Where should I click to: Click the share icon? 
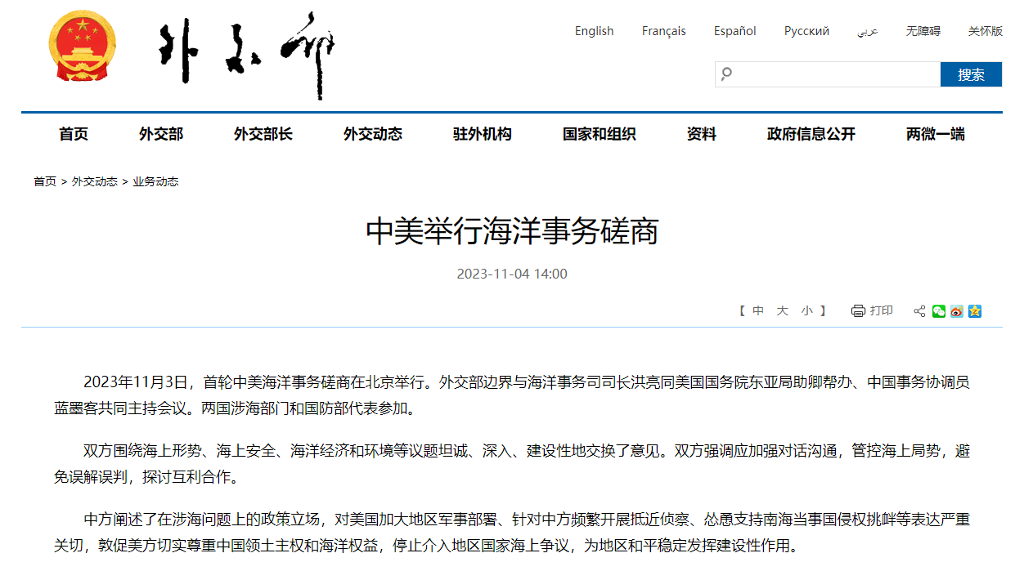[x=919, y=311]
